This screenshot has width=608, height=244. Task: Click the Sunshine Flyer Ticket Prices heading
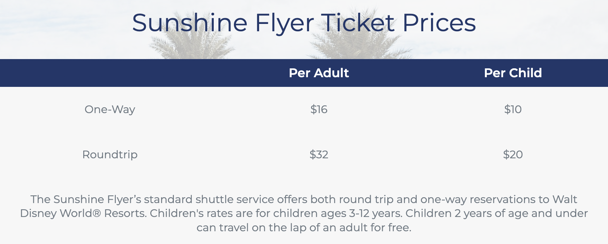[x=304, y=23]
